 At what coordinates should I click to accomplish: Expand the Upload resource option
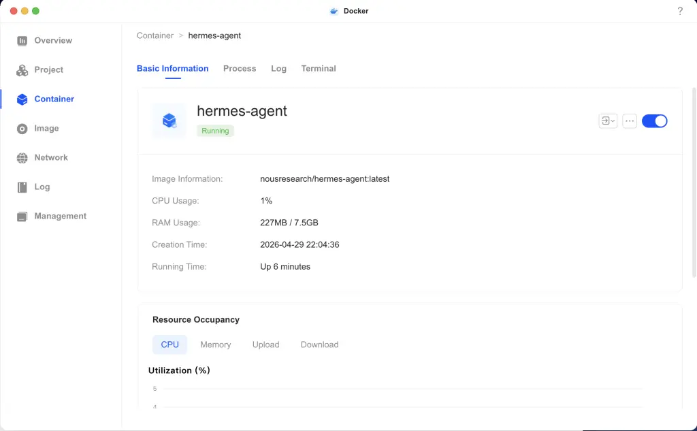[265, 345]
